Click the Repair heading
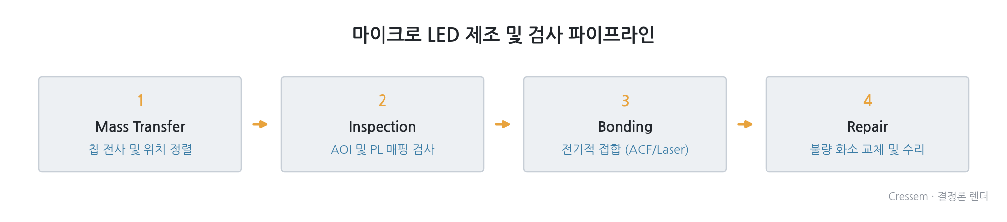The width and height of the screenshot is (1007, 222). (867, 127)
